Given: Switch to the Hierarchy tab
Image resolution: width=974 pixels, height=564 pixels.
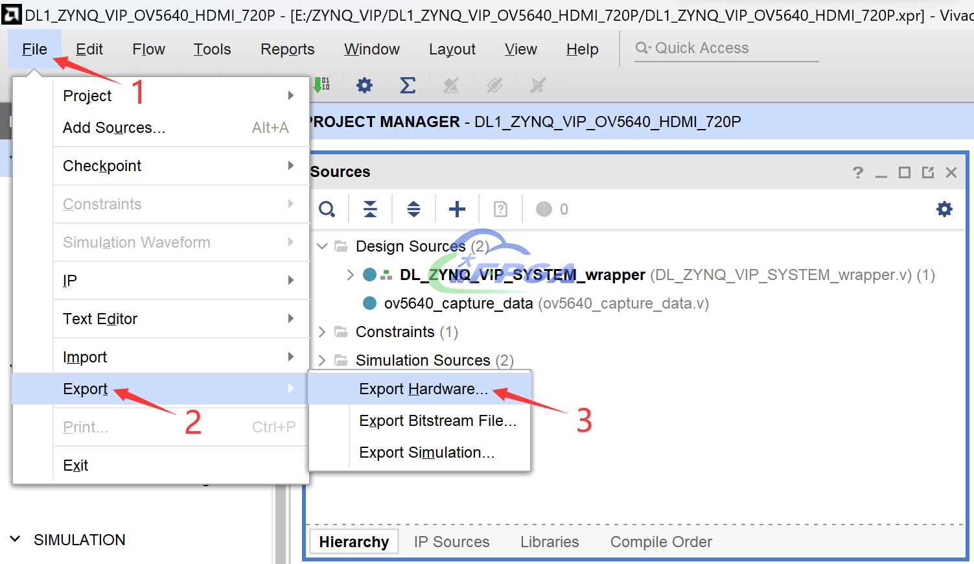Looking at the screenshot, I should pyautogui.click(x=354, y=542).
